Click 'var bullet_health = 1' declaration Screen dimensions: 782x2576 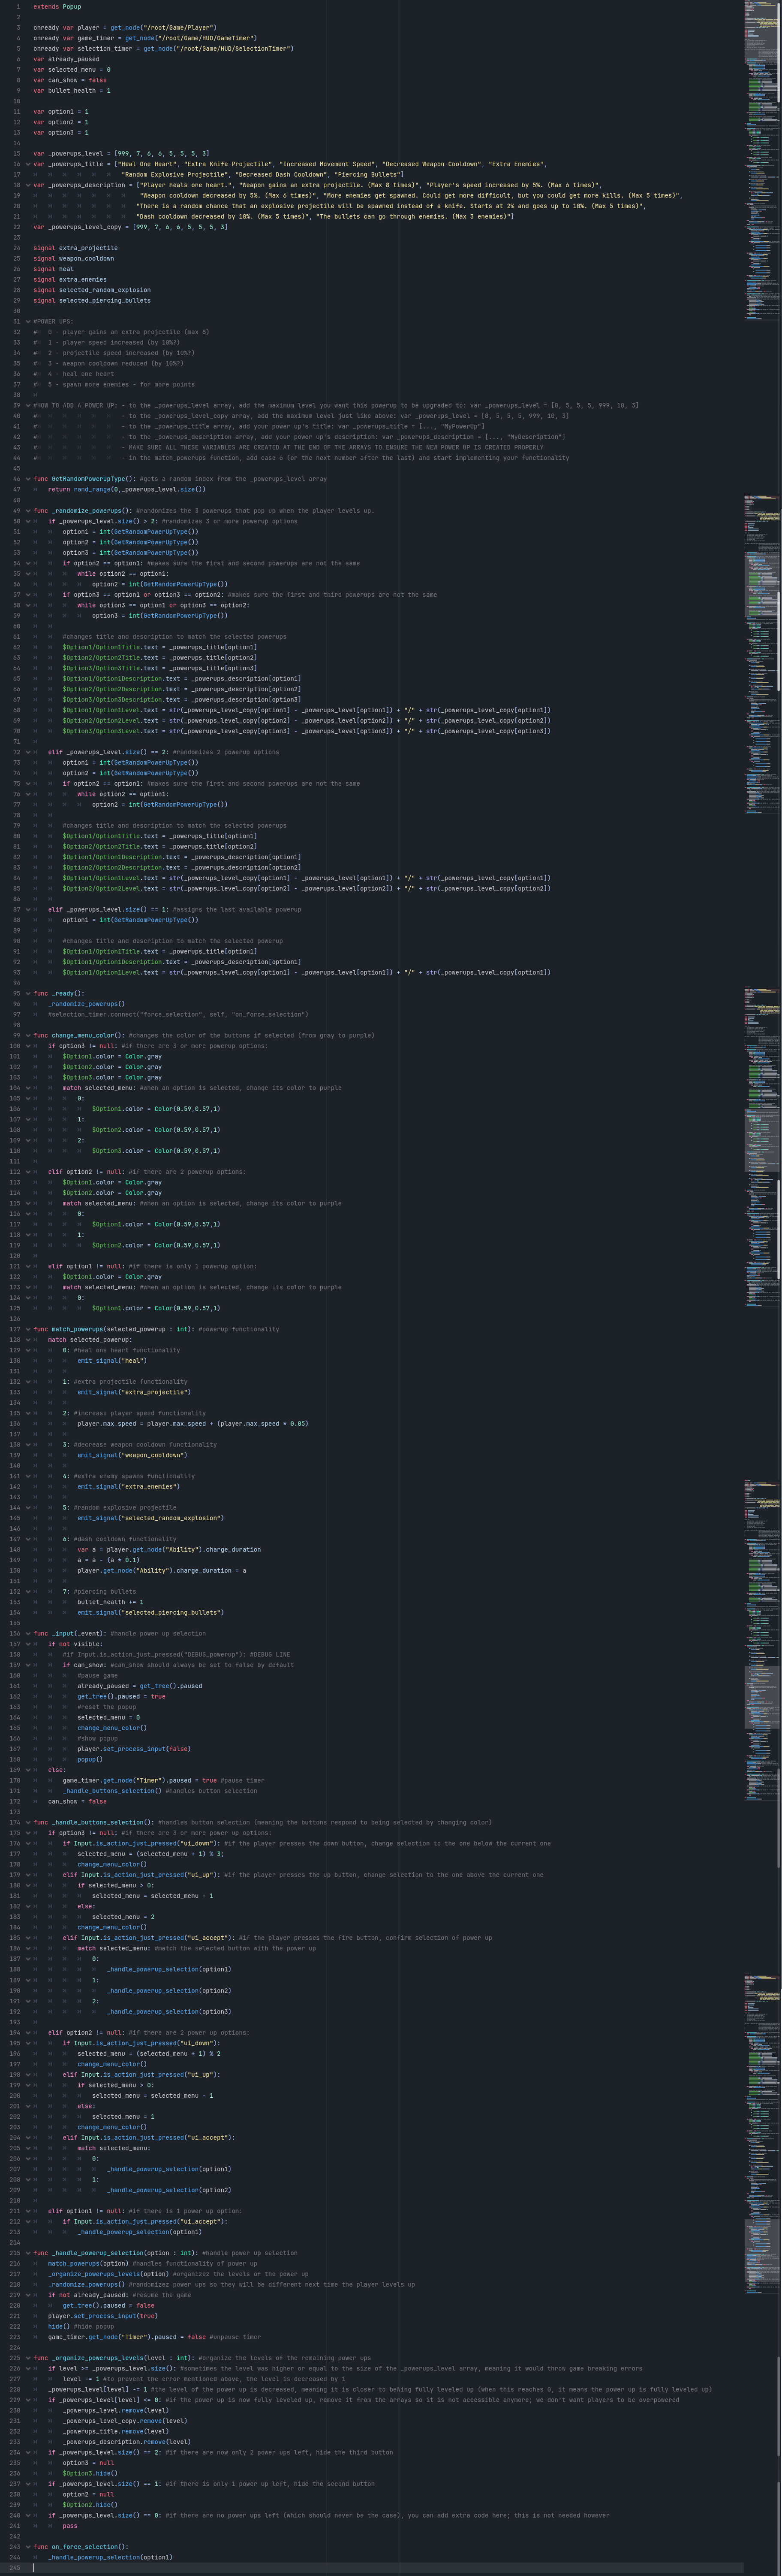(72, 91)
